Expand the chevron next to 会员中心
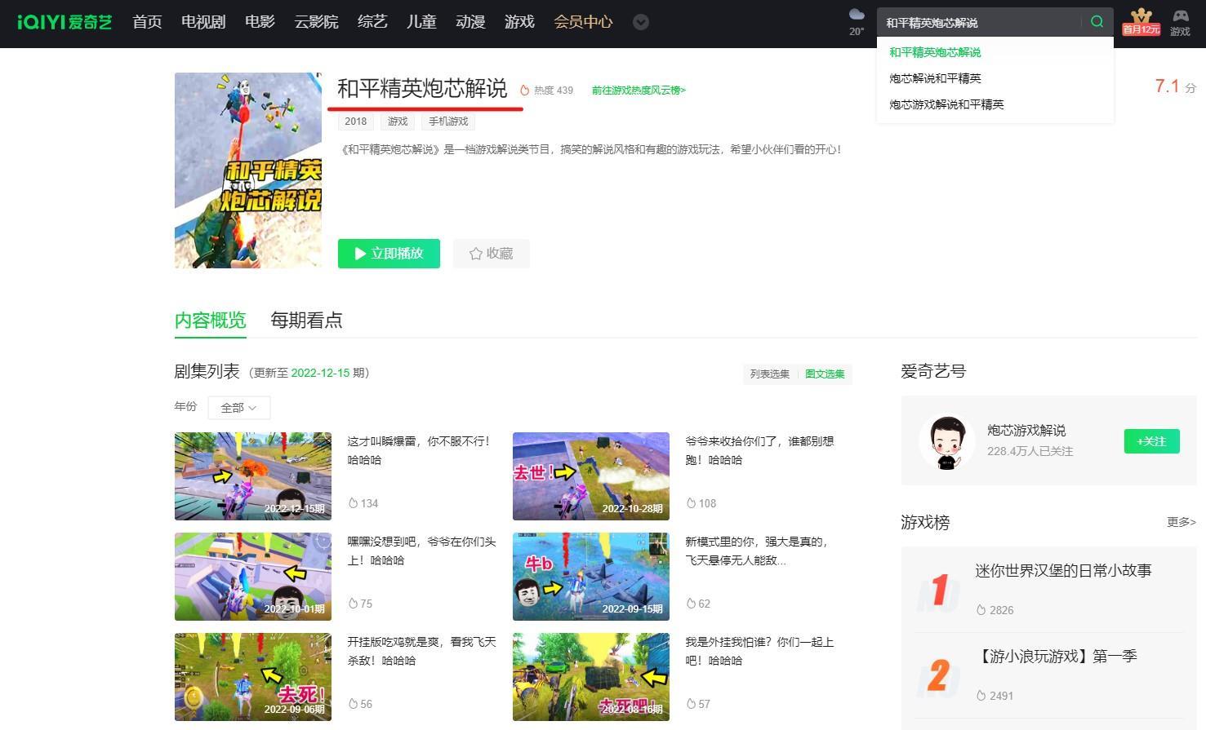The height and width of the screenshot is (730, 1206). tap(640, 22)
